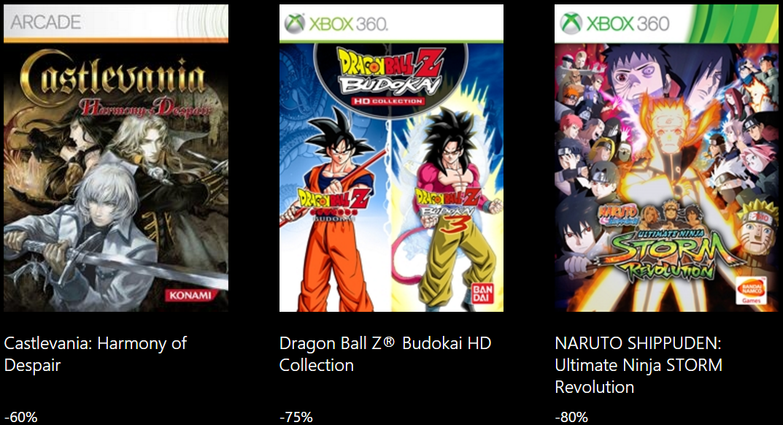Select the -80% discount label
The image size is (783, 425).
(x=571, y=417)
